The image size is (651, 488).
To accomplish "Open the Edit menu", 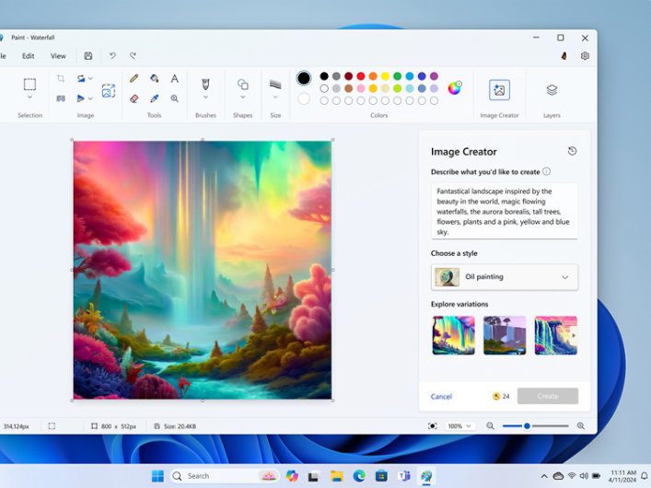I will (x=29, y=56).
